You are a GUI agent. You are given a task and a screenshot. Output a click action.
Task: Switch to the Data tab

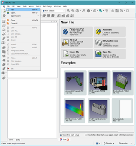[x=18, y=140]
